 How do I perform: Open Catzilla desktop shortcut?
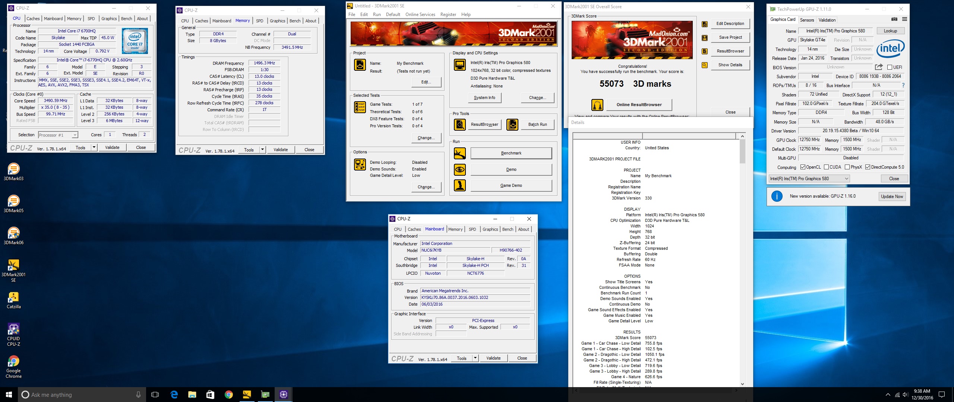pos(13,300)
